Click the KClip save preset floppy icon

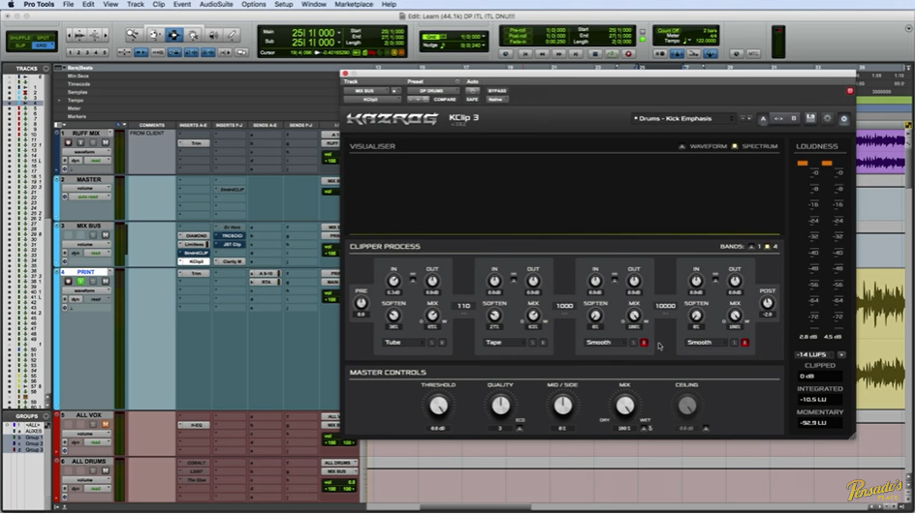tap(810, 118)
